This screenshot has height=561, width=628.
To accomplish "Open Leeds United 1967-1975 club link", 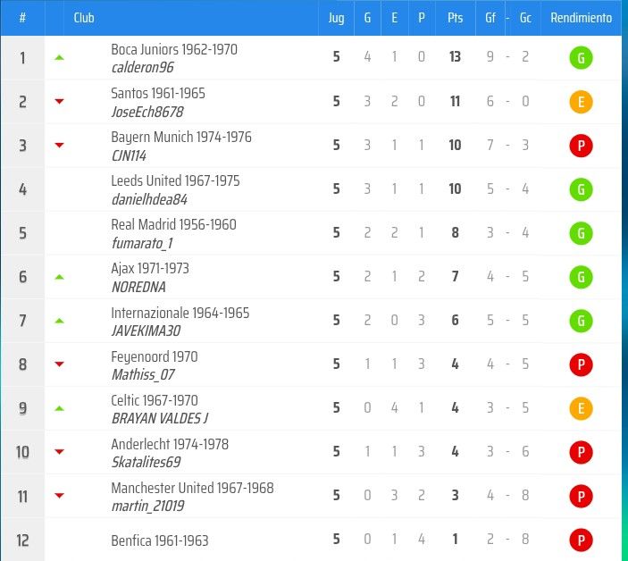I will coord(175,180).
